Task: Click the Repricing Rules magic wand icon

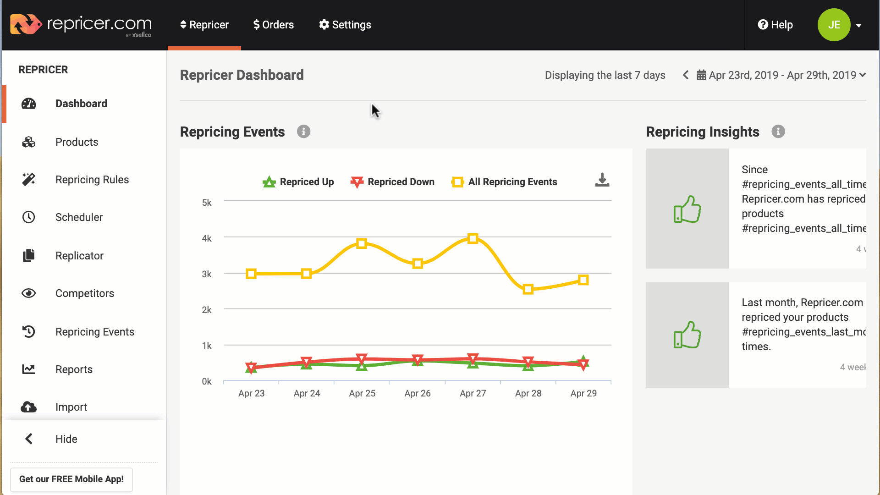Action: tap(28, 180)
